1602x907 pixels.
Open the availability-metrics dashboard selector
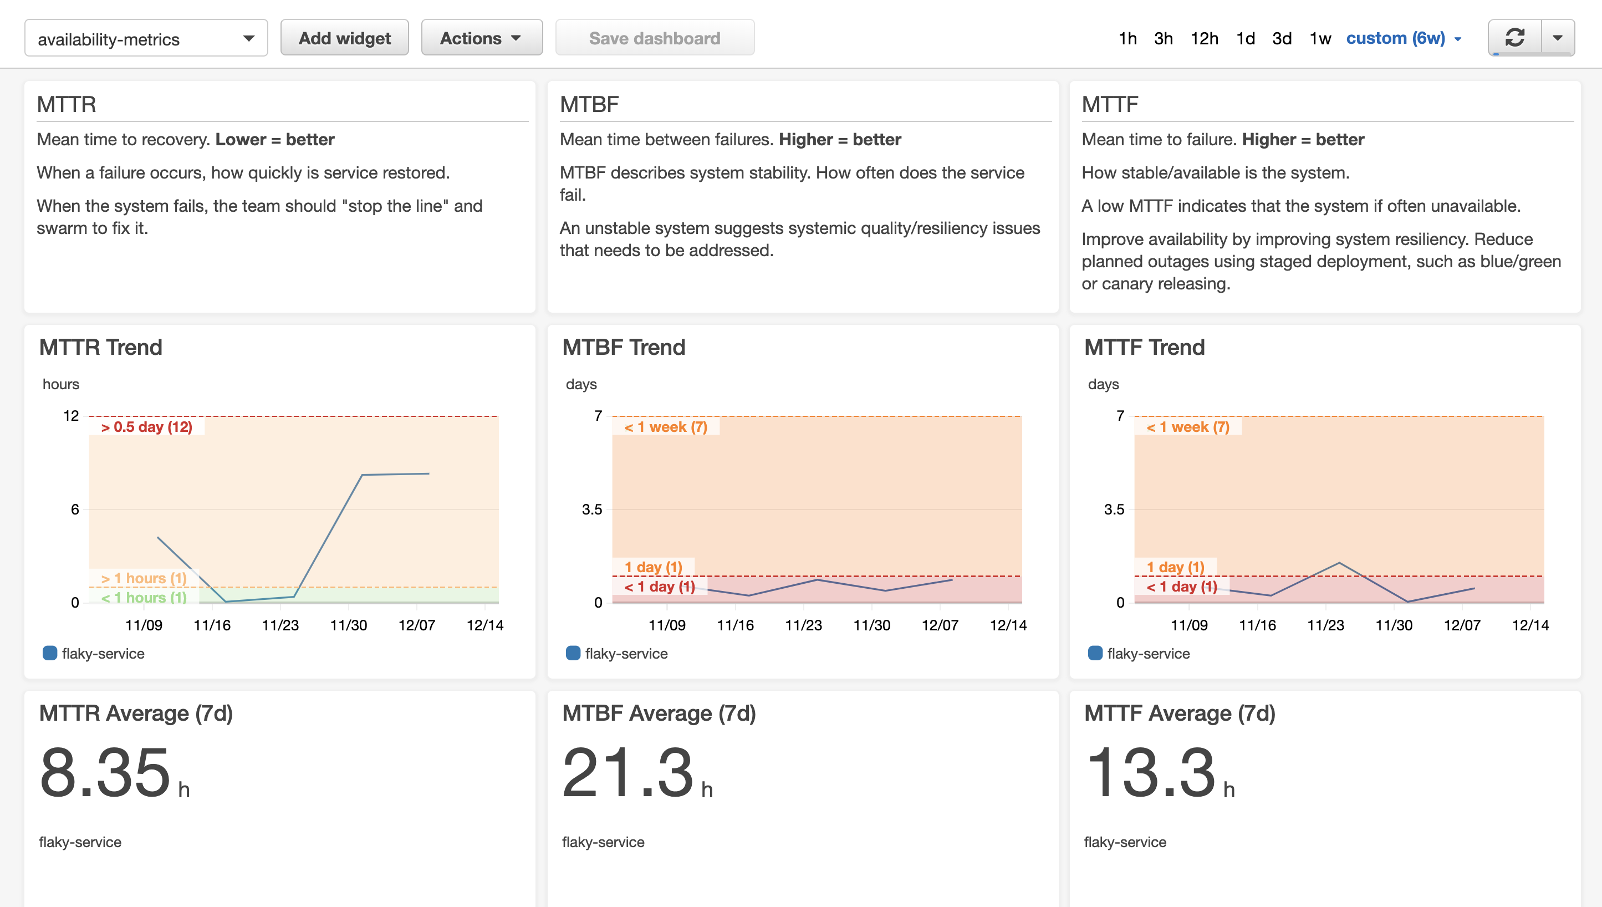point(146,39)
